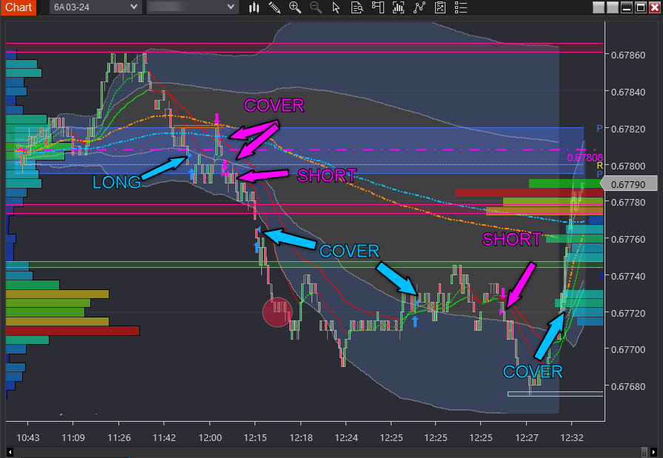Image resolution: width=663 pixels, height=458 pixels.
Task: Open the bar type candlestick menu
Action: (x=254, y=7)
